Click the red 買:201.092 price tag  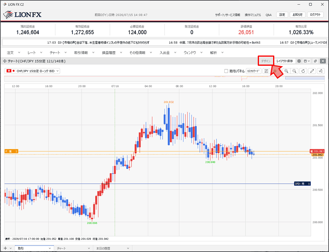(x=317, y=151)
